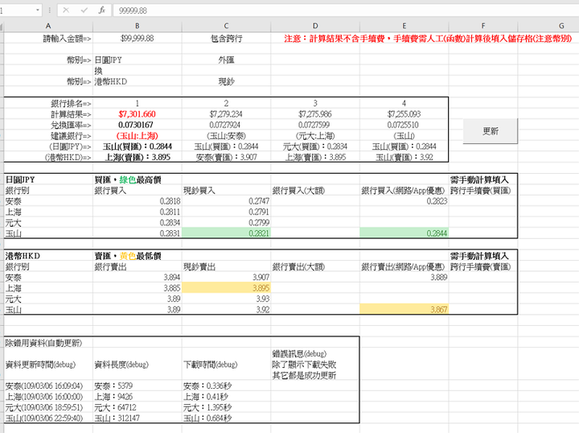Click the confirm checkmark icon in formula bar
Image resolution: width=579 pixels, height=433 pixels.
click(84, 10)
